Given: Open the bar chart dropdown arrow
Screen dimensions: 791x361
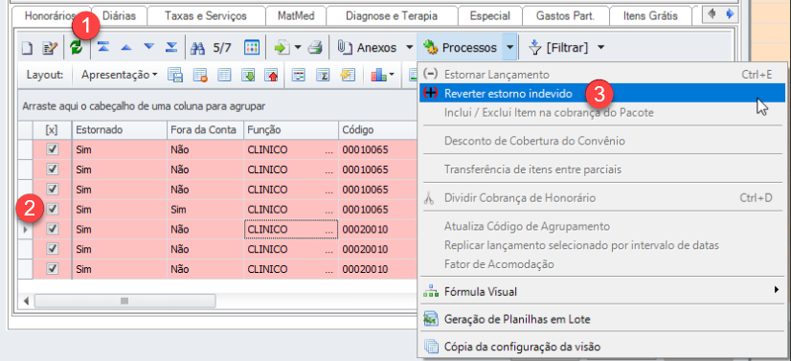Looking at the screenshot, I should [392, 75].
